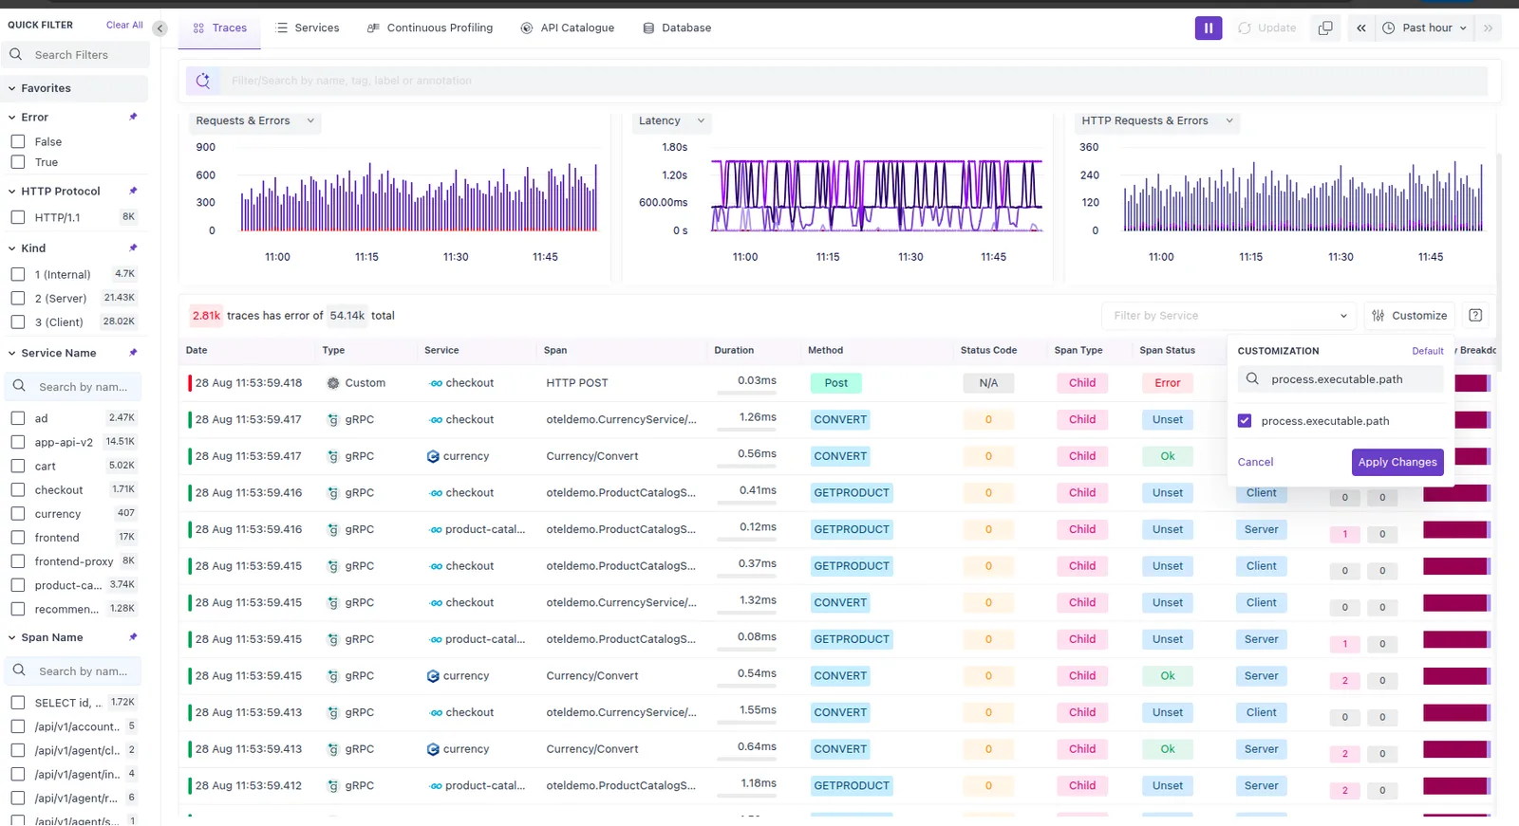Check the checkout service checkbox
This screenshot has height=826, width=1519.
click(x=17, y=489)
